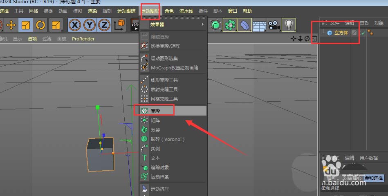Click the blue bend deformer icon
The height and width of the screenshot is (196, 388).
(244, 25)
